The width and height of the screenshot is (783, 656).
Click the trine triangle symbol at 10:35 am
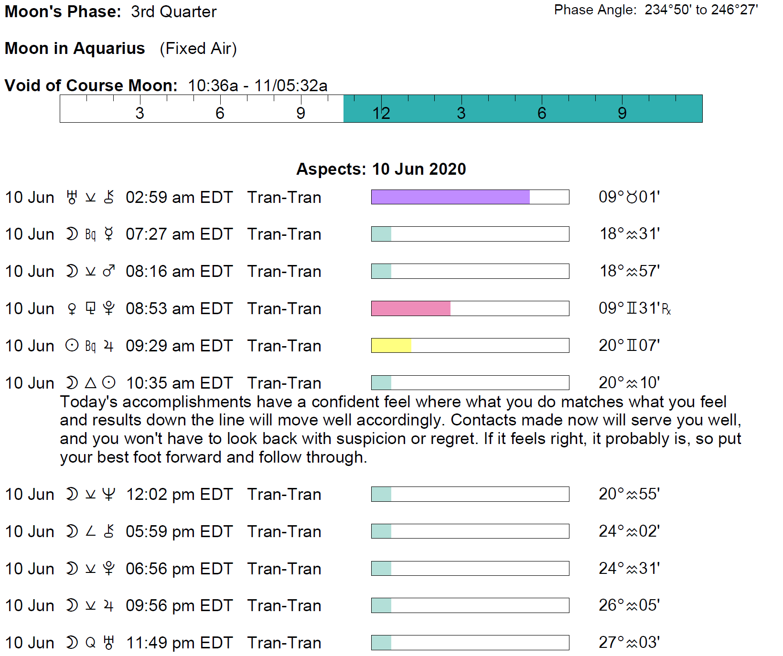[90, 383]
